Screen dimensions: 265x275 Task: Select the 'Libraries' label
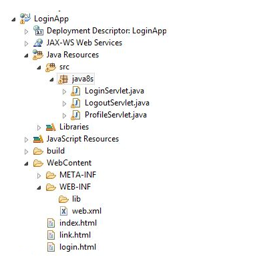point(74,127)
